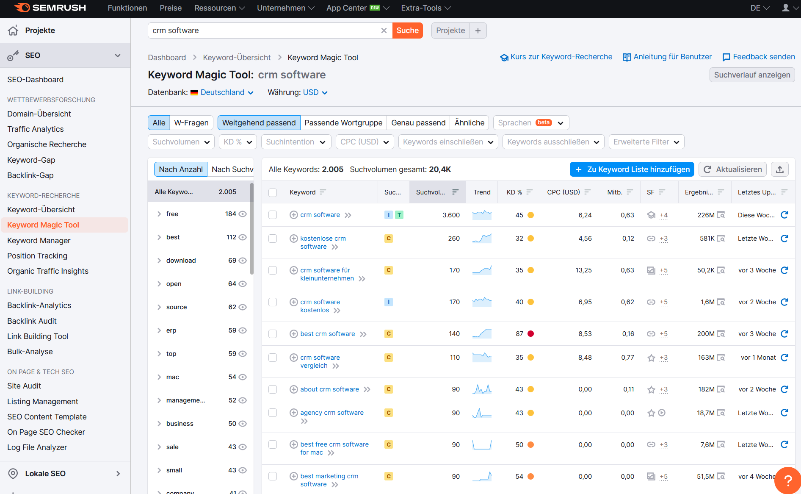View SERP for crm software vergleich row

point(721,358)
